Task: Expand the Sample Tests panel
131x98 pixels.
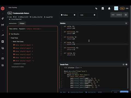Action: click(x=123, y=65)
